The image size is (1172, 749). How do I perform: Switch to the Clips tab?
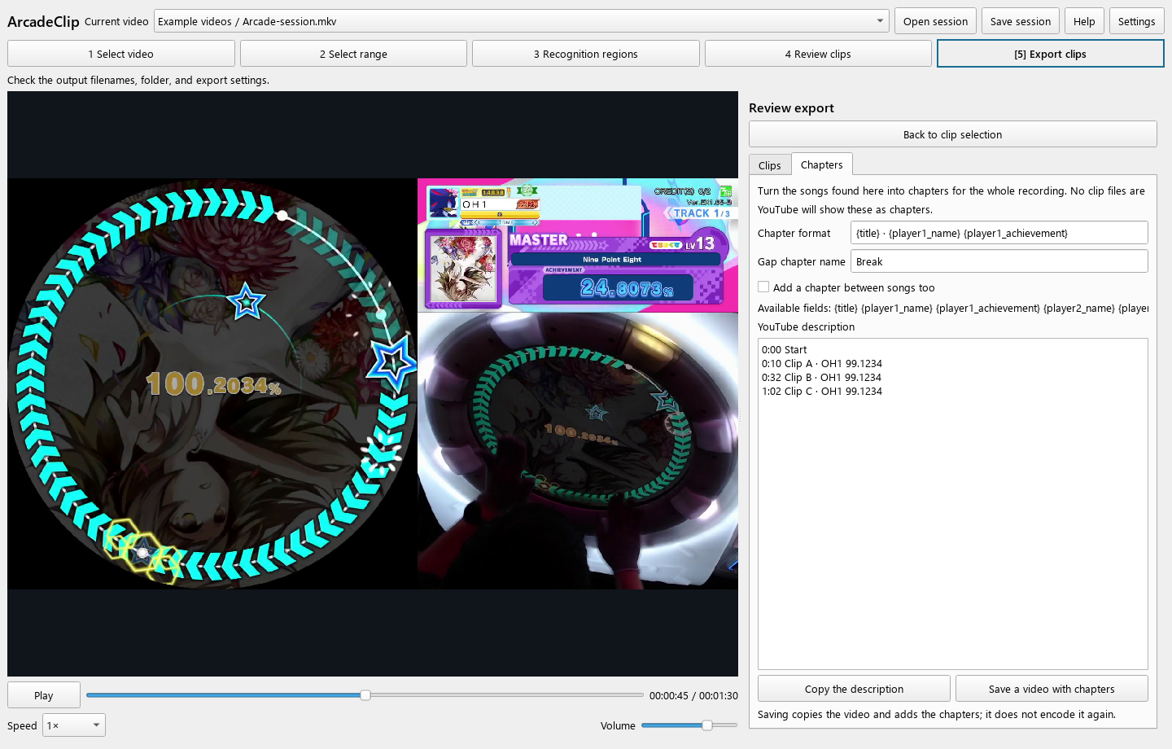click(x=769, y=165)
